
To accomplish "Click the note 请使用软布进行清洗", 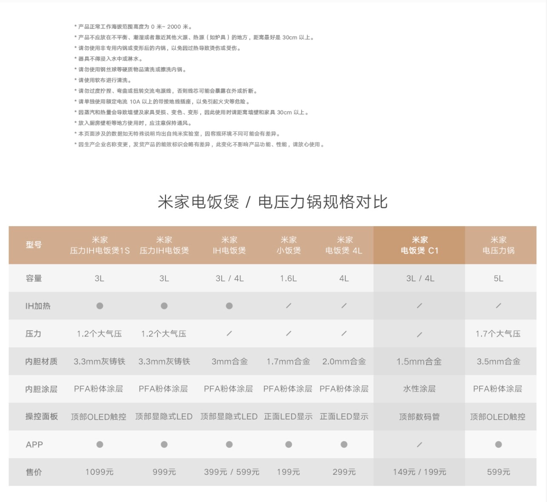I will coord(103,80).
